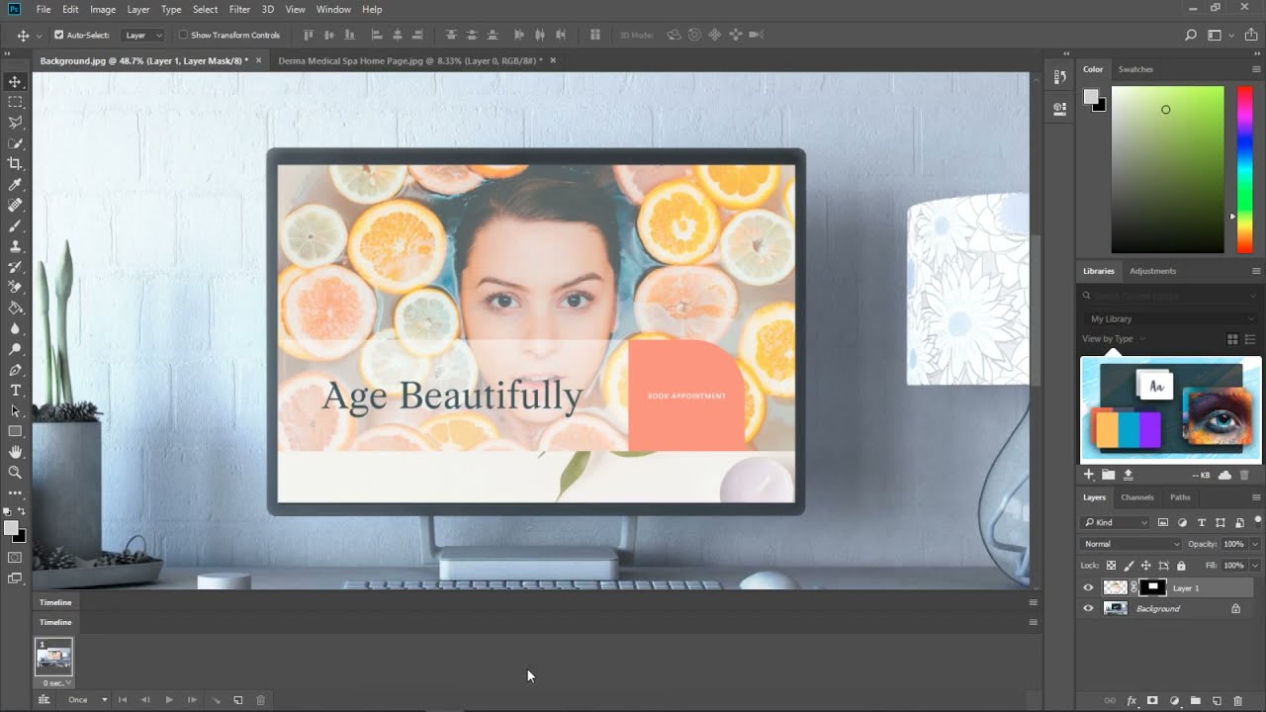
Task: Convert to video timeline icon
Action: point(44,699)
